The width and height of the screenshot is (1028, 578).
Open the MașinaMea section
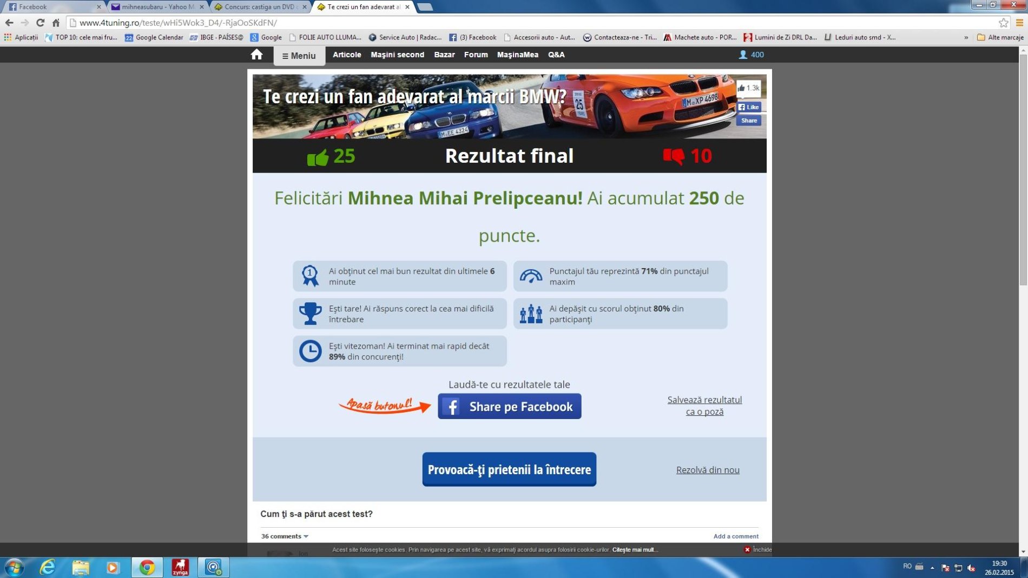[x=517, y=55]
